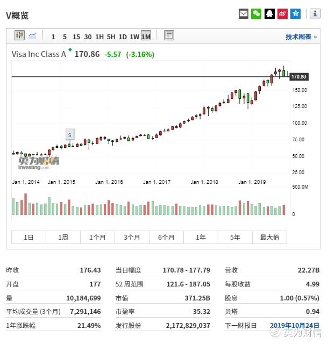This screenshot has width=328, height=344.
Task: Select the 1W interval
Action: tap(134, 37)
